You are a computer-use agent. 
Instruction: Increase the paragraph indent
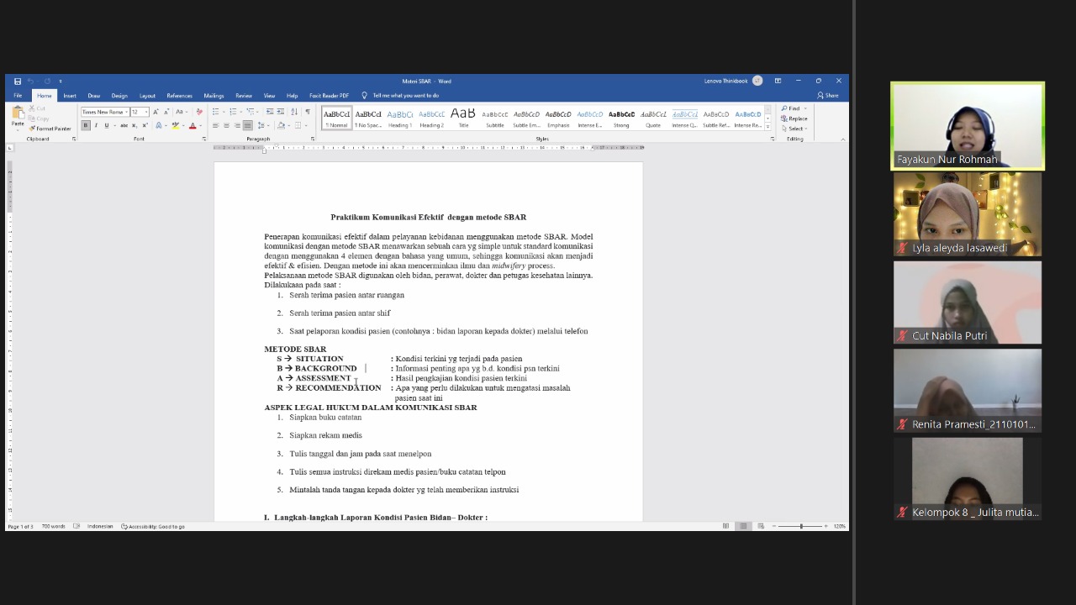[x=280, y=112]
